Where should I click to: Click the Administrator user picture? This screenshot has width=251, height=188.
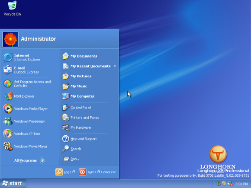[10, 39]
